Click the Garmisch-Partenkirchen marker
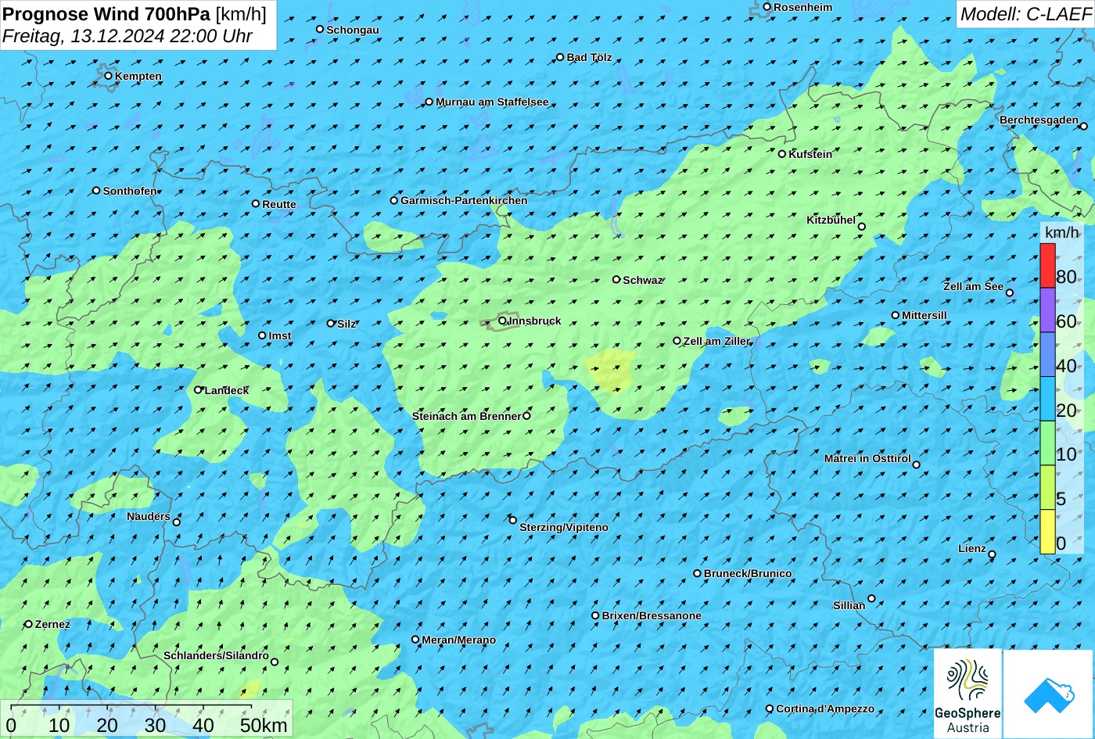This screenshot has height=739, width=1095. [393, 200]
